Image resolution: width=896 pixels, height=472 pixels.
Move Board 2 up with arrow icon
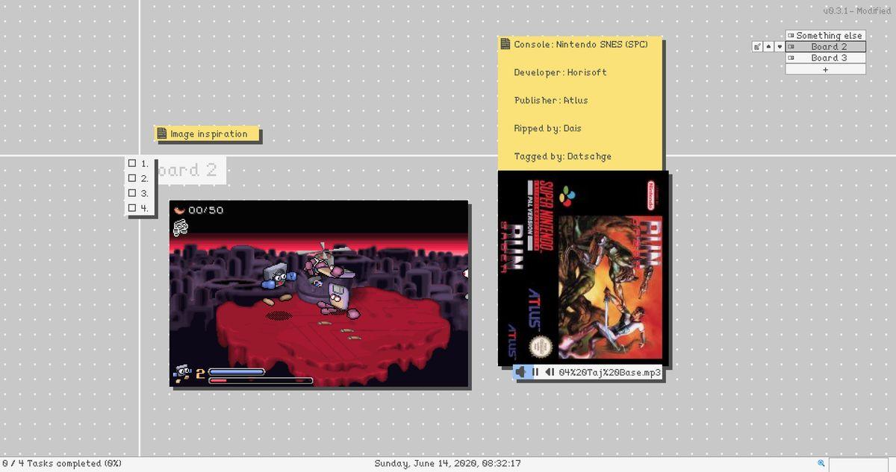pyautogui.click(x=768, y=47)
